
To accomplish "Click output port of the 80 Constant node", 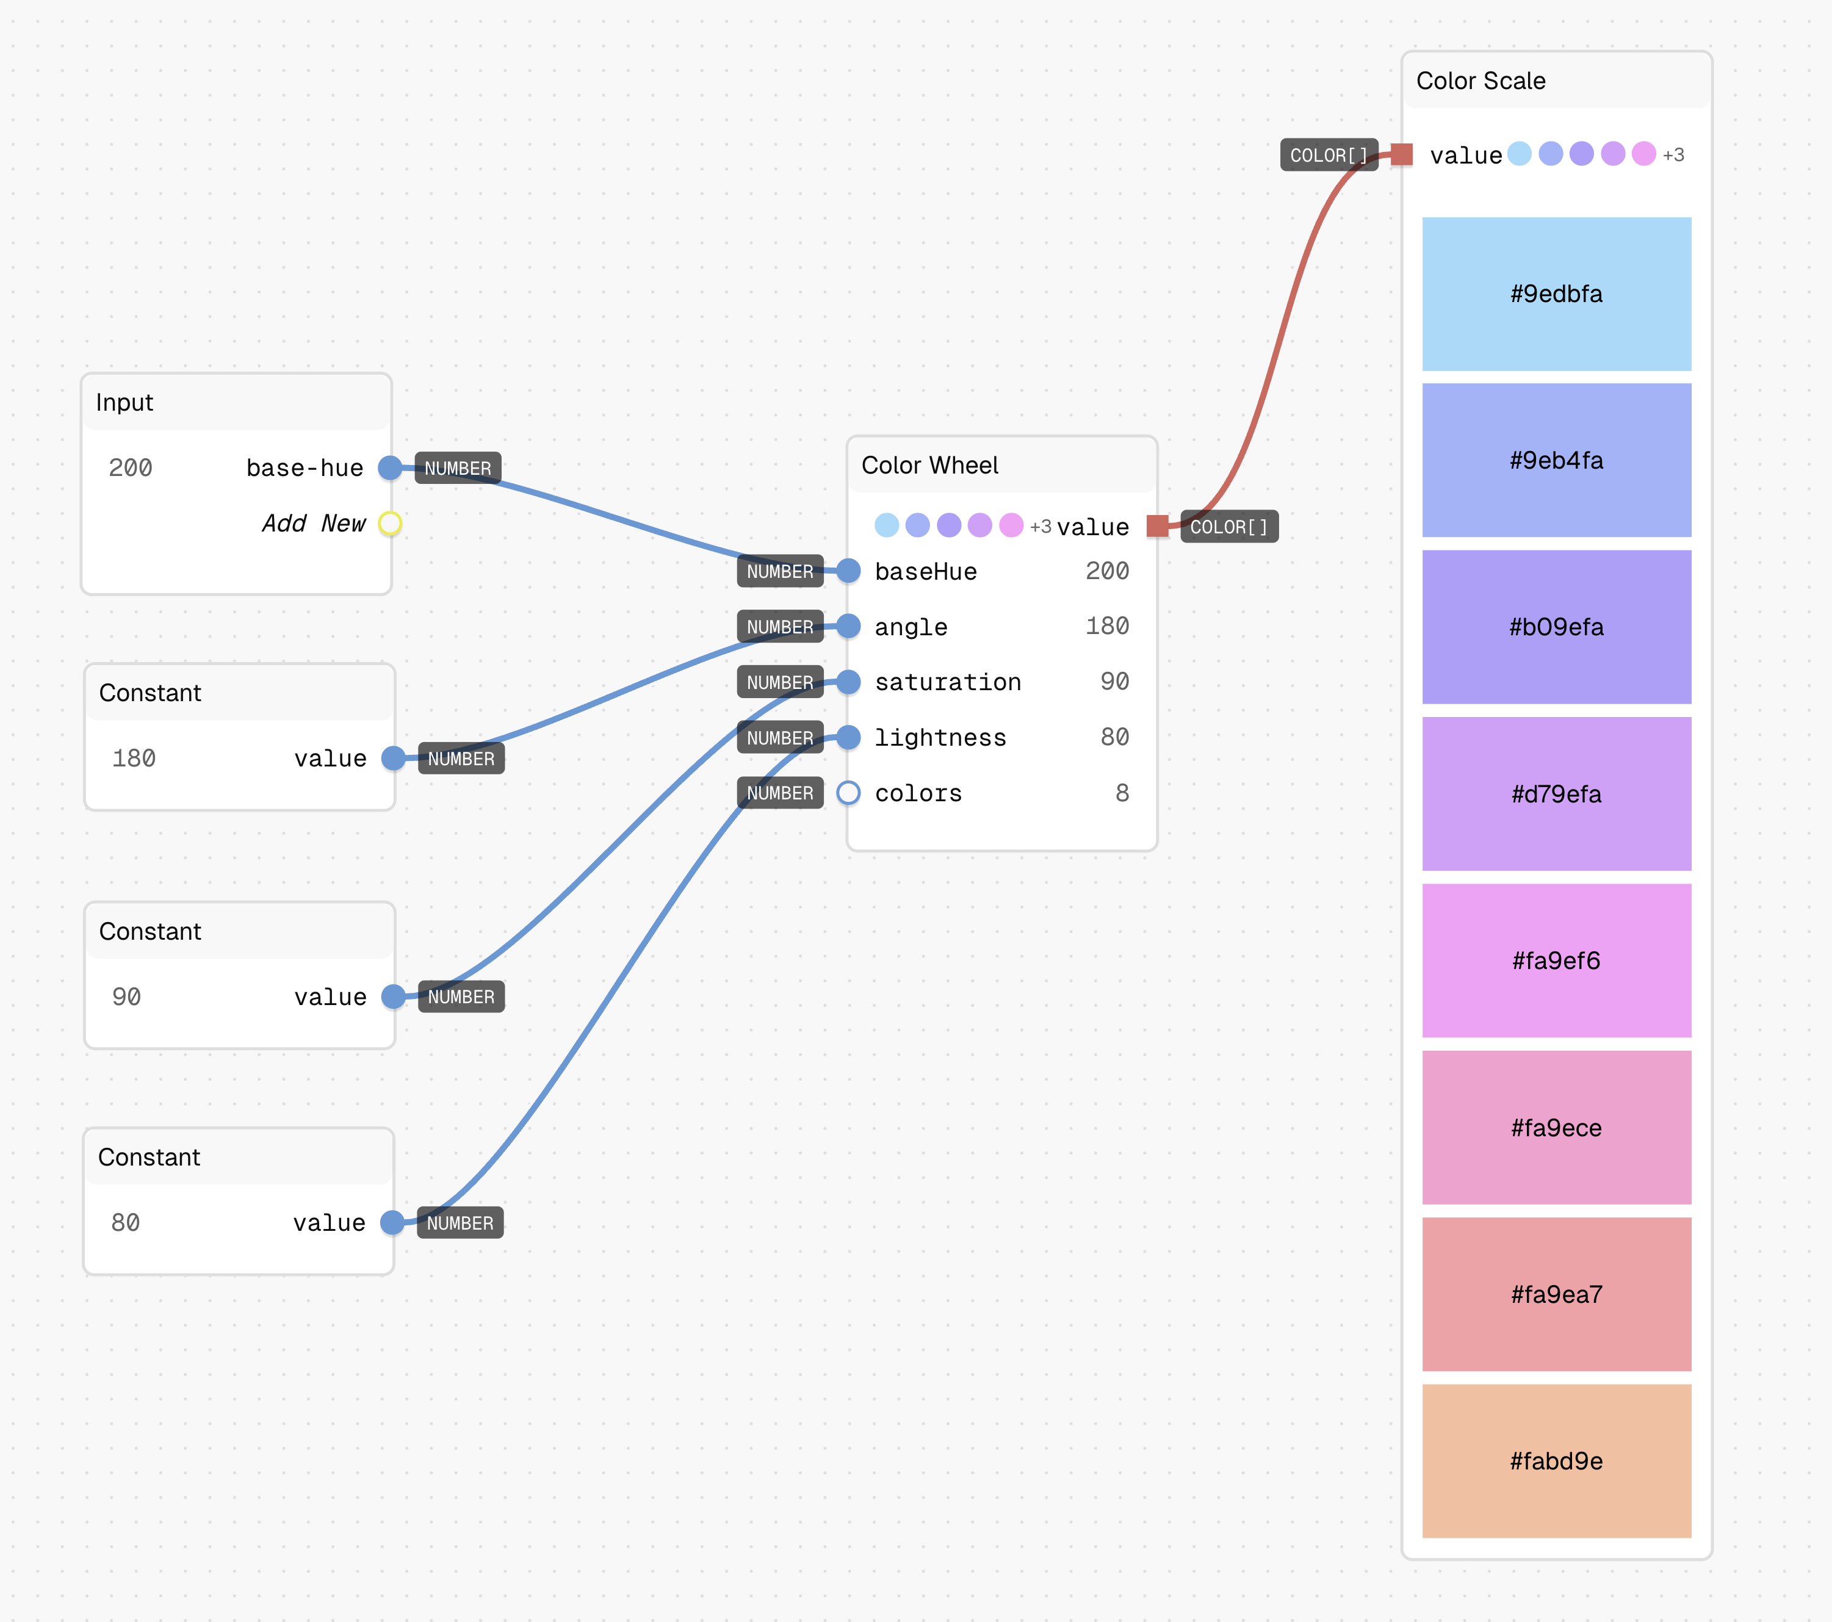I will (x=392, y=1222).
